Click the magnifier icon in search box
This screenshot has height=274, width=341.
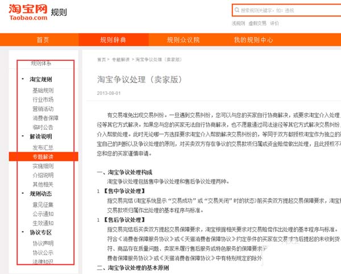click(x=237, y=10)
